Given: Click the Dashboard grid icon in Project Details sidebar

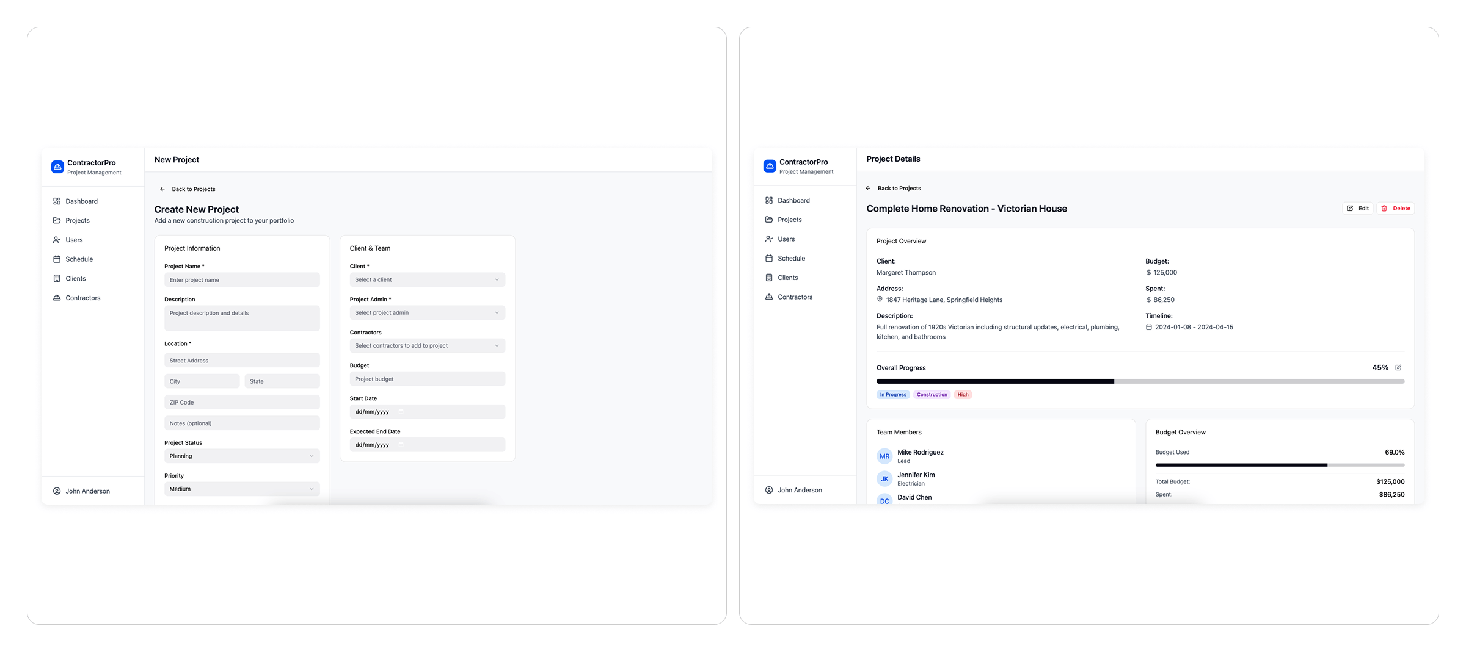Looking at the screenshot, I should point(769,200).
